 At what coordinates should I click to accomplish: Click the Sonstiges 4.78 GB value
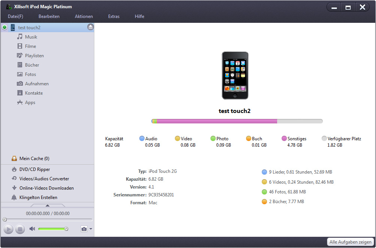pyautogui.click(x=295, y=145)
